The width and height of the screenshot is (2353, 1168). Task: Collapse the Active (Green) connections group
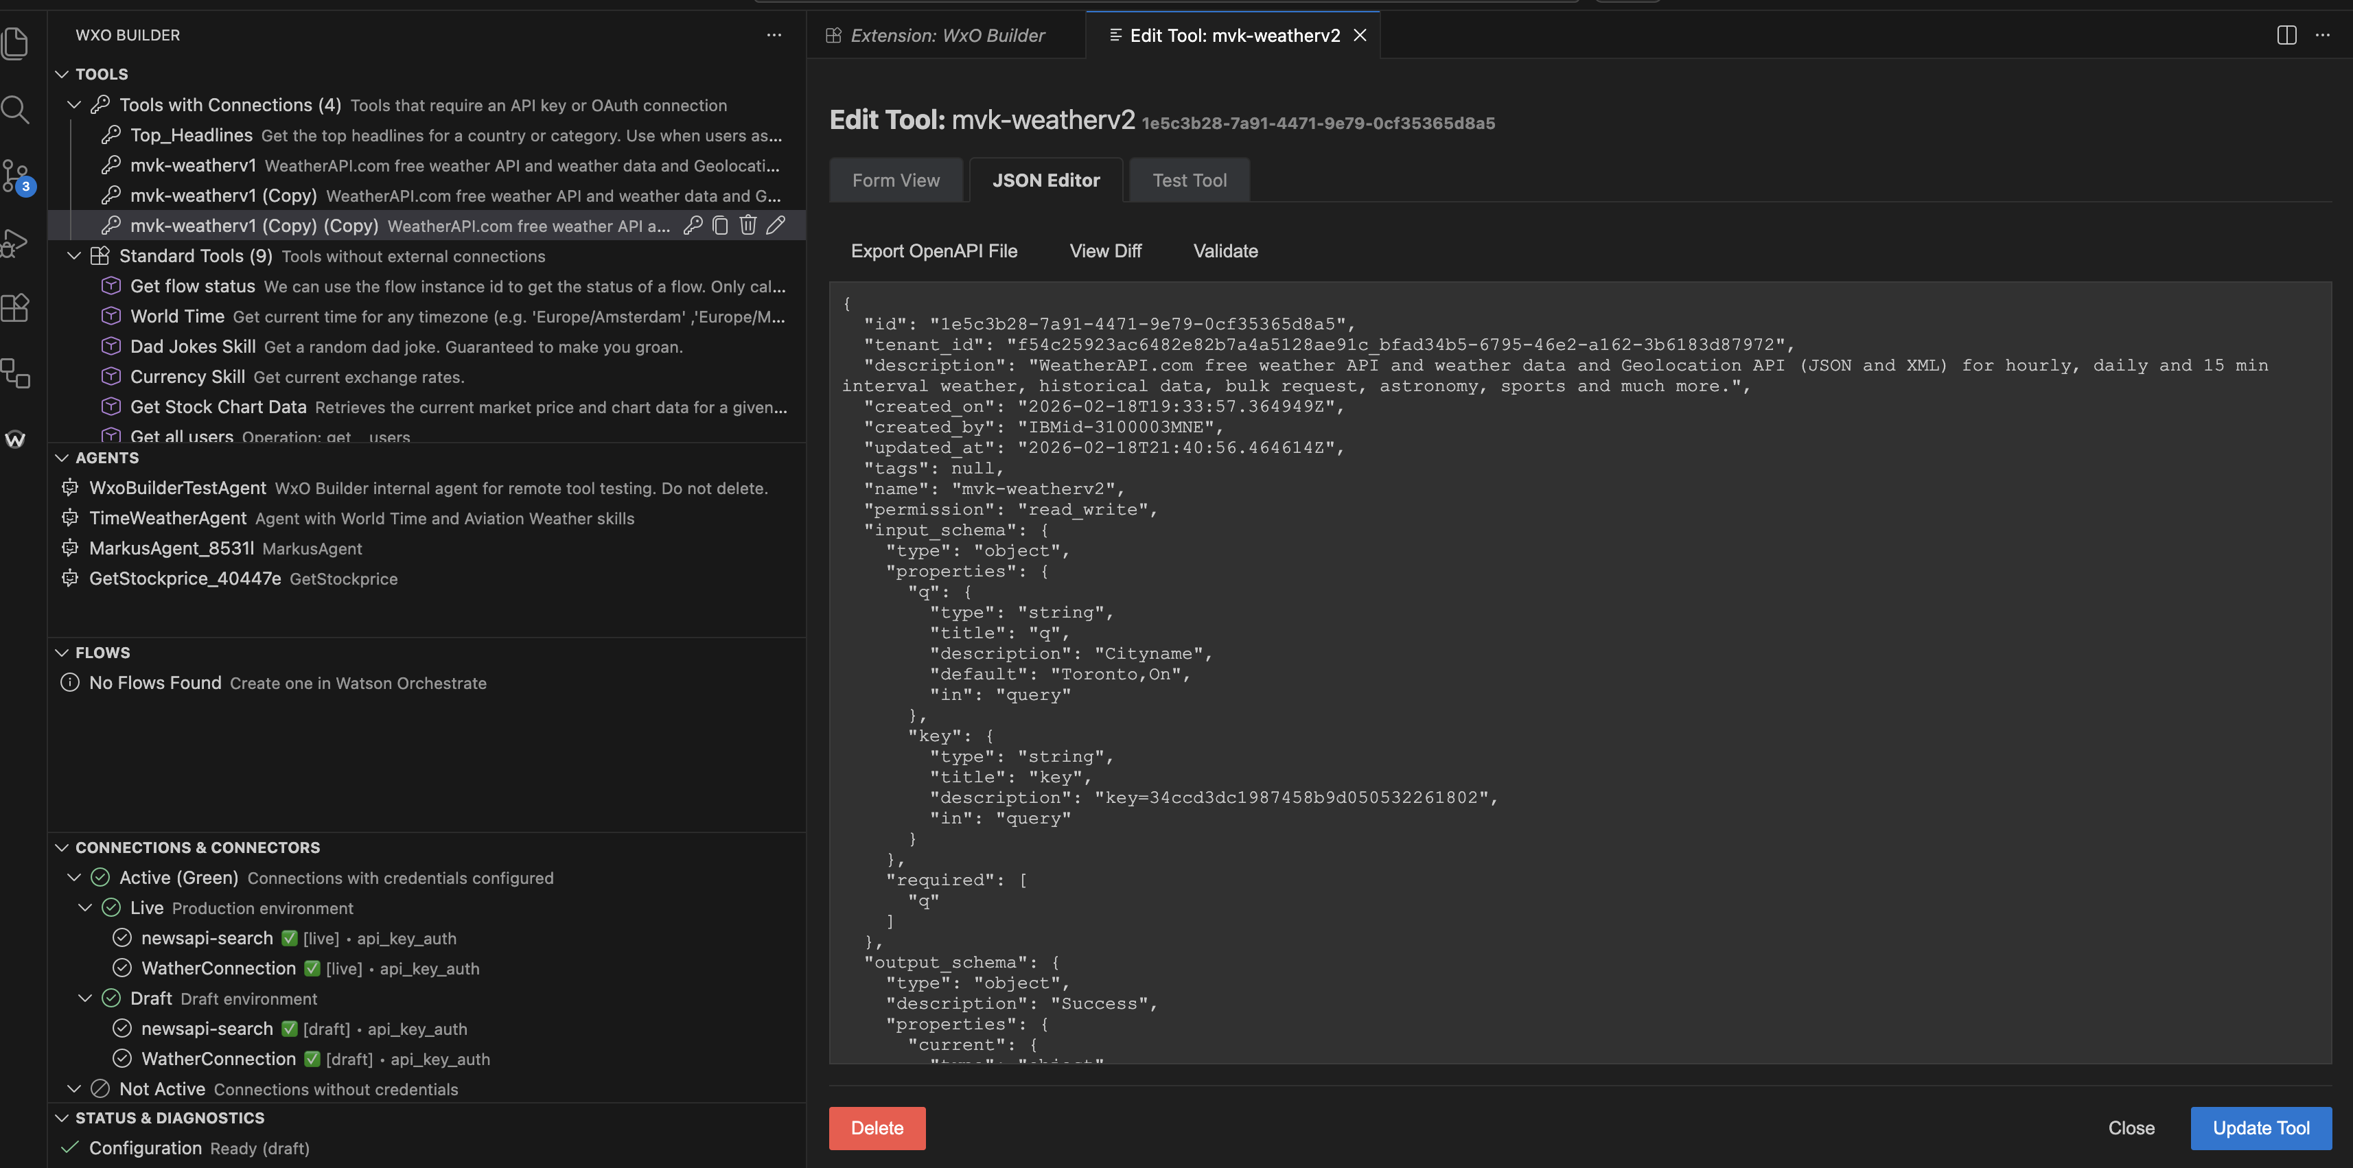tap(74, 878)
